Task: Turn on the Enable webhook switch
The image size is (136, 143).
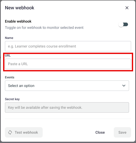Action: 123,25
